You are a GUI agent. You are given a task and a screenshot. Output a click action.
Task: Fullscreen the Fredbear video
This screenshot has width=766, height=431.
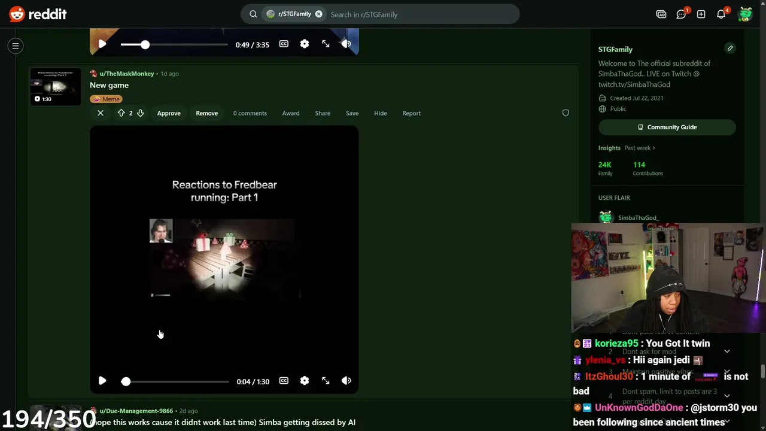326,381
